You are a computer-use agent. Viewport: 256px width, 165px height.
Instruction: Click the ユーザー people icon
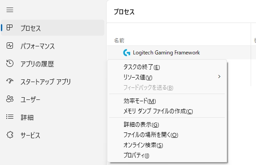point(10,99)
